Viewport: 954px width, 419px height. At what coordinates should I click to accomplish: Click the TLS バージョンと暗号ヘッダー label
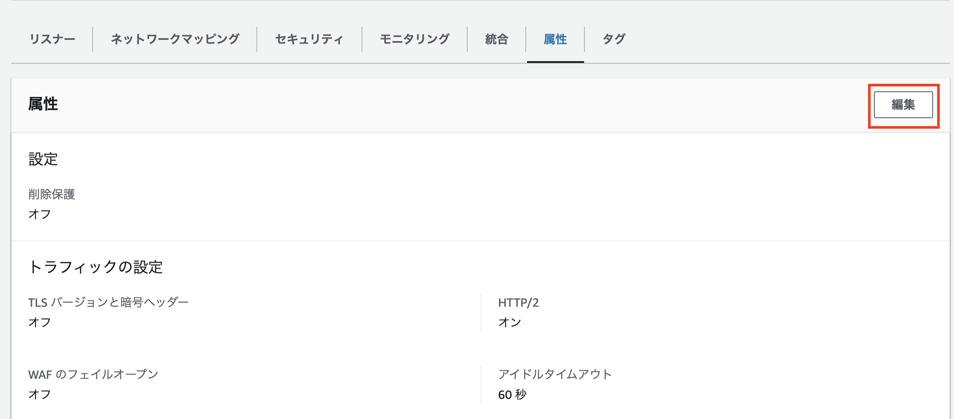(x=109, y=303)
